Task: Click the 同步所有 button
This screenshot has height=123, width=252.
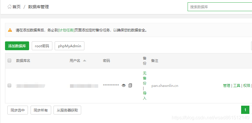Action: coord(41,110)
